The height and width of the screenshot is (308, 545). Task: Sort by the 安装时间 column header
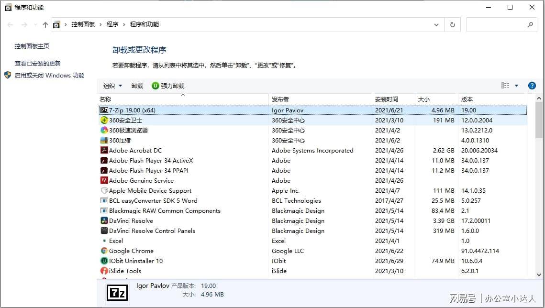click(x=393, y=99)
